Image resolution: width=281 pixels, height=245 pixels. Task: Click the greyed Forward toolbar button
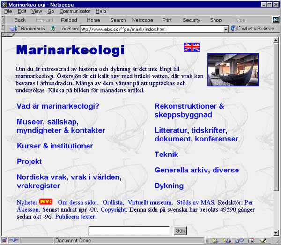tap(44, 20)
